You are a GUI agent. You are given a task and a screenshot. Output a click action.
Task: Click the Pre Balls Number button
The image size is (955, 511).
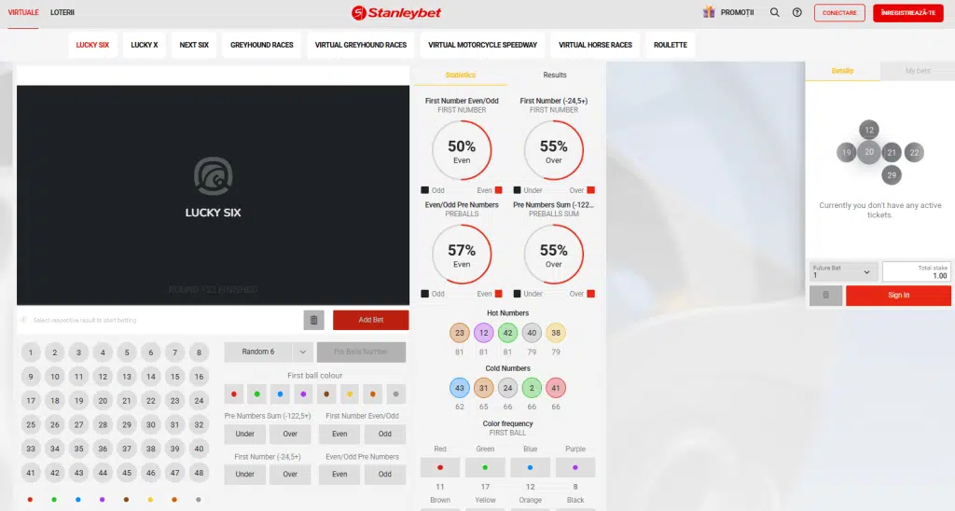pyautogui.click(x=361, y=352)
